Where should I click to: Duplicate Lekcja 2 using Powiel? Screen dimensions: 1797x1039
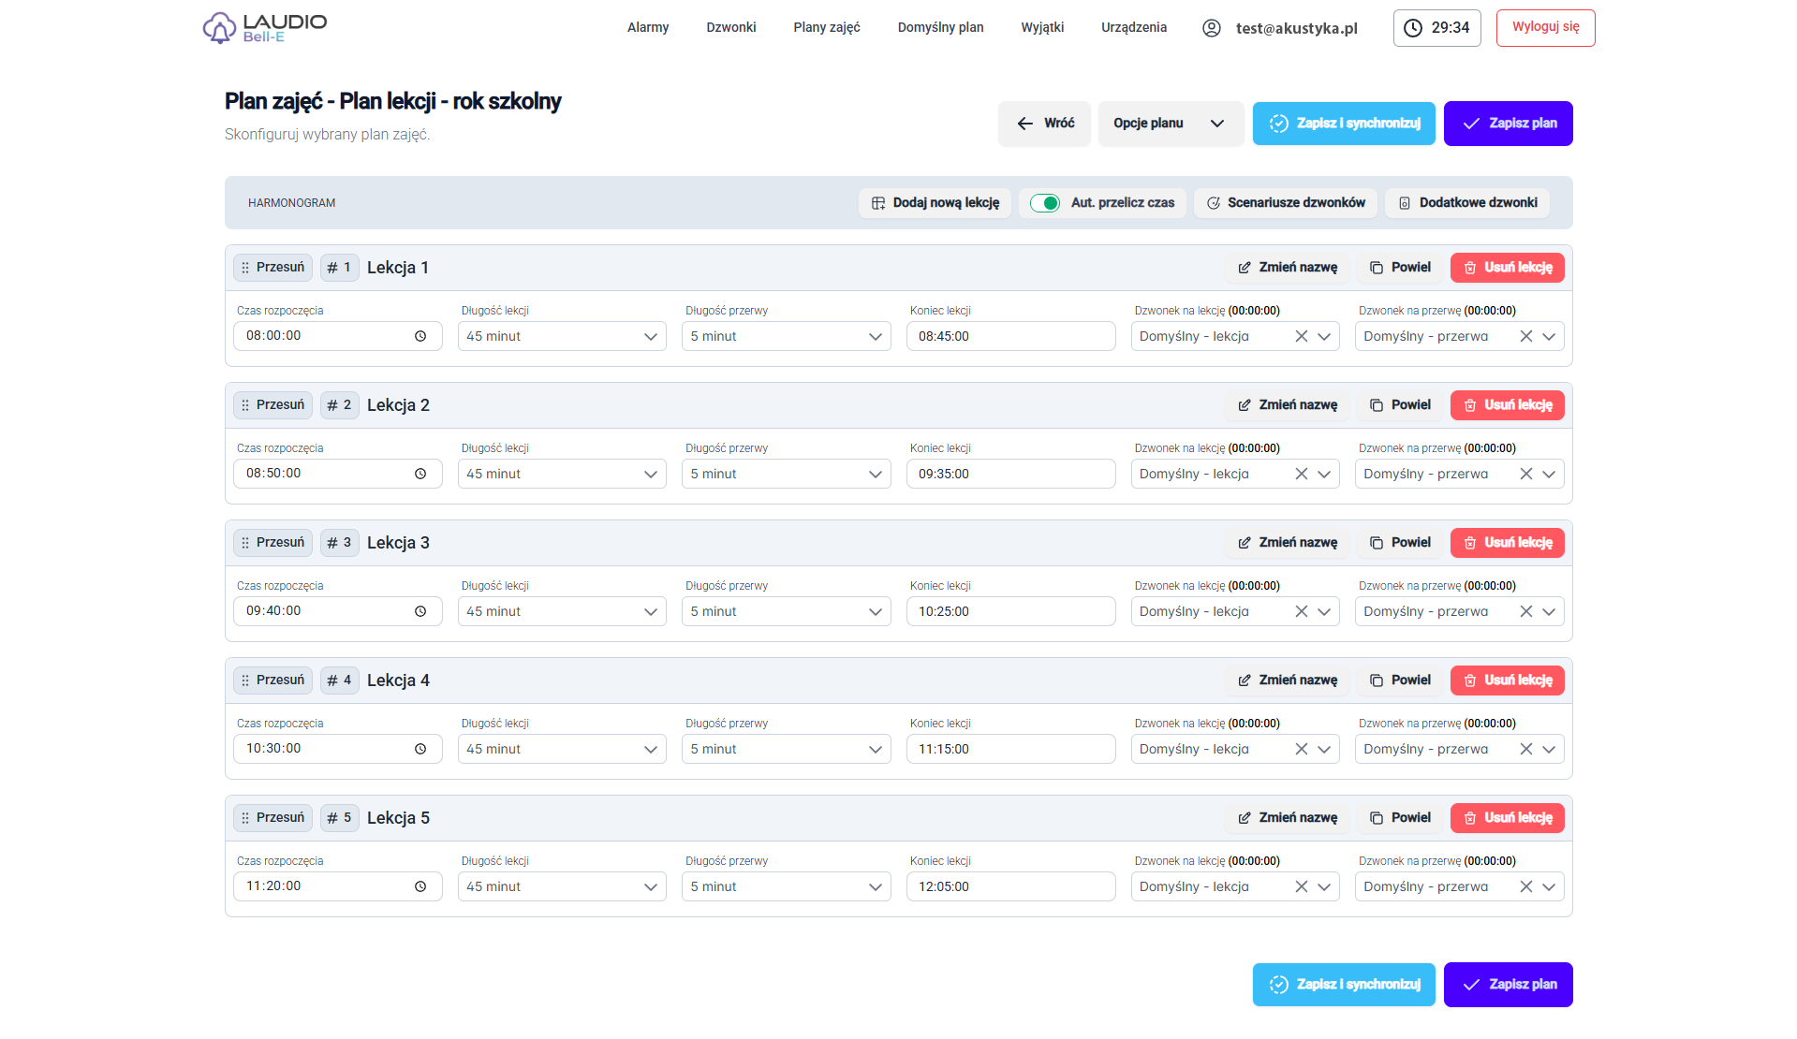1400,405
